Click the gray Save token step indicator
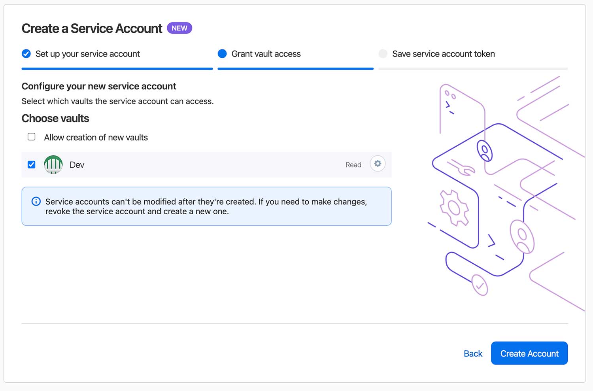 pos(383,54)
